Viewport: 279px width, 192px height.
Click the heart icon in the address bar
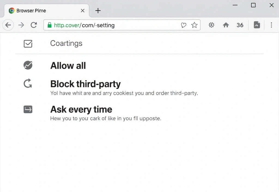[x=183, y=25]
